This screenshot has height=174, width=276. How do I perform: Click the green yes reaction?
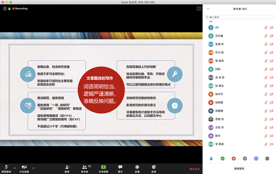coord(222,158)
